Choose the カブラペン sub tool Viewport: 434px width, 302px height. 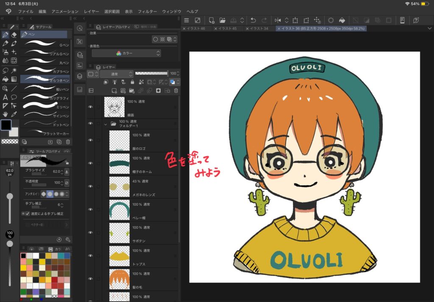click(46, 71)
